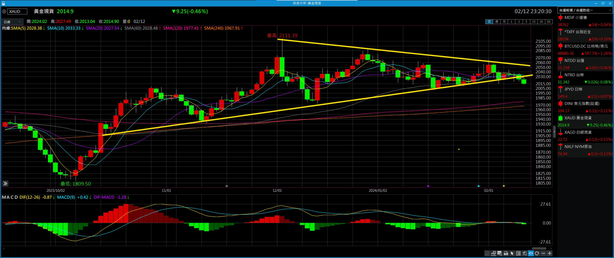The width and height of the screenshot is (614, 258).
Task: Select XAGD 白銀現貨 in watchlist
Action: tap(585, 136)
